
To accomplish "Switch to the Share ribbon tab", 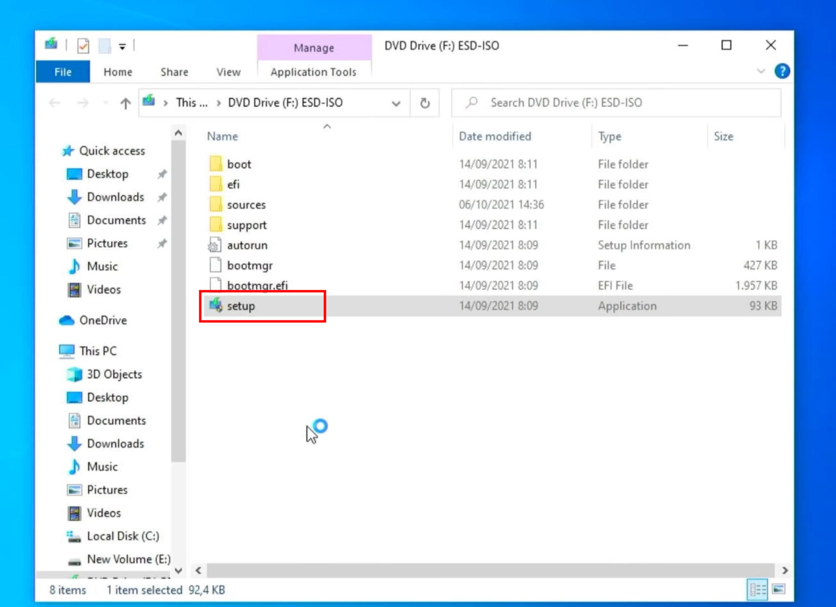I will coord(174,72).
